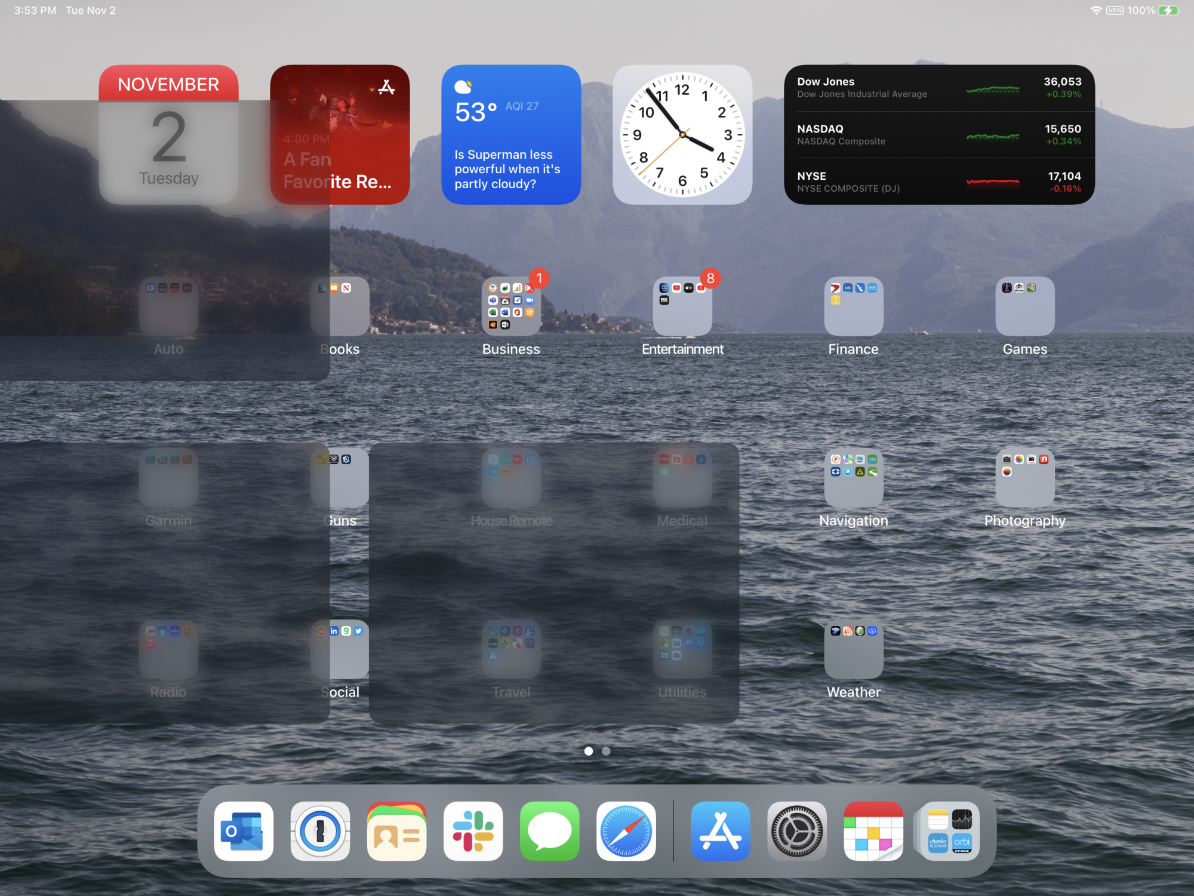The width and height of the screenshot is (1194, 896).
Task: Open the Medical folder
Action: point(682,477)
